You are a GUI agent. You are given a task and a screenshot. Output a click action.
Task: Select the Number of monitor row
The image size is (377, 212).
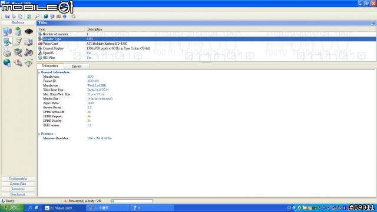click(207, 34)
